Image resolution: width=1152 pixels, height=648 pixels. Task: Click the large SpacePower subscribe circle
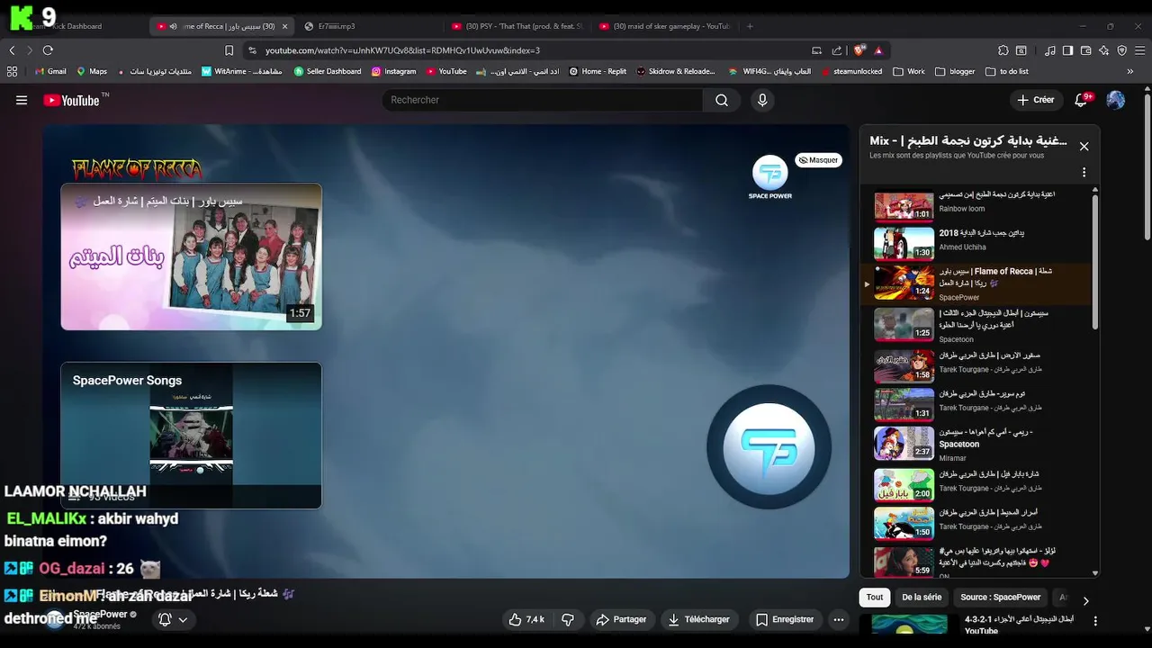[769, 447]
